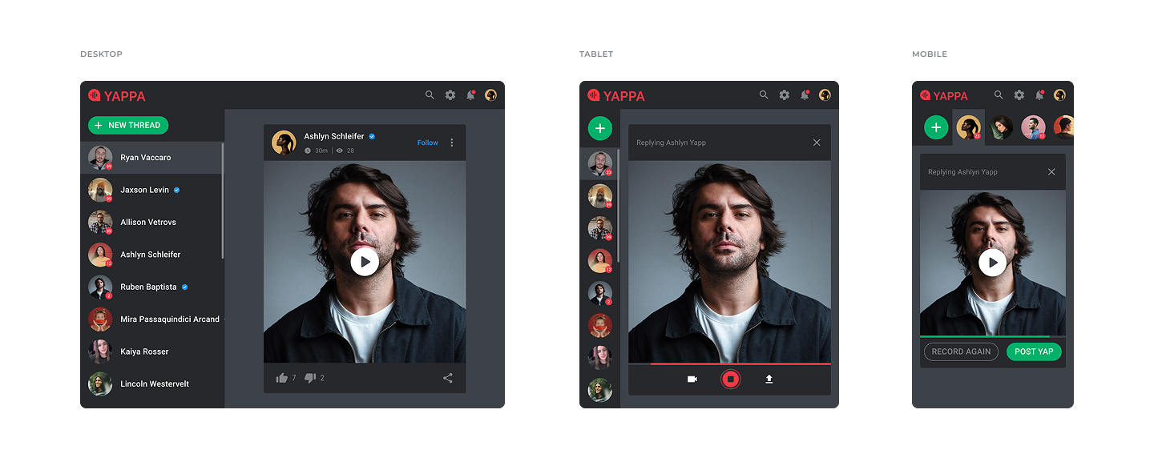Click tablet search icon
This screenshot has width=1154, height=474.
click(x=764, y=95)
